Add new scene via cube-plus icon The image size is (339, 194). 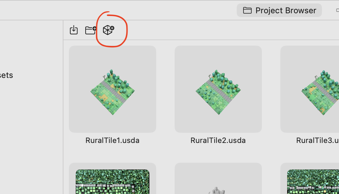108,30
